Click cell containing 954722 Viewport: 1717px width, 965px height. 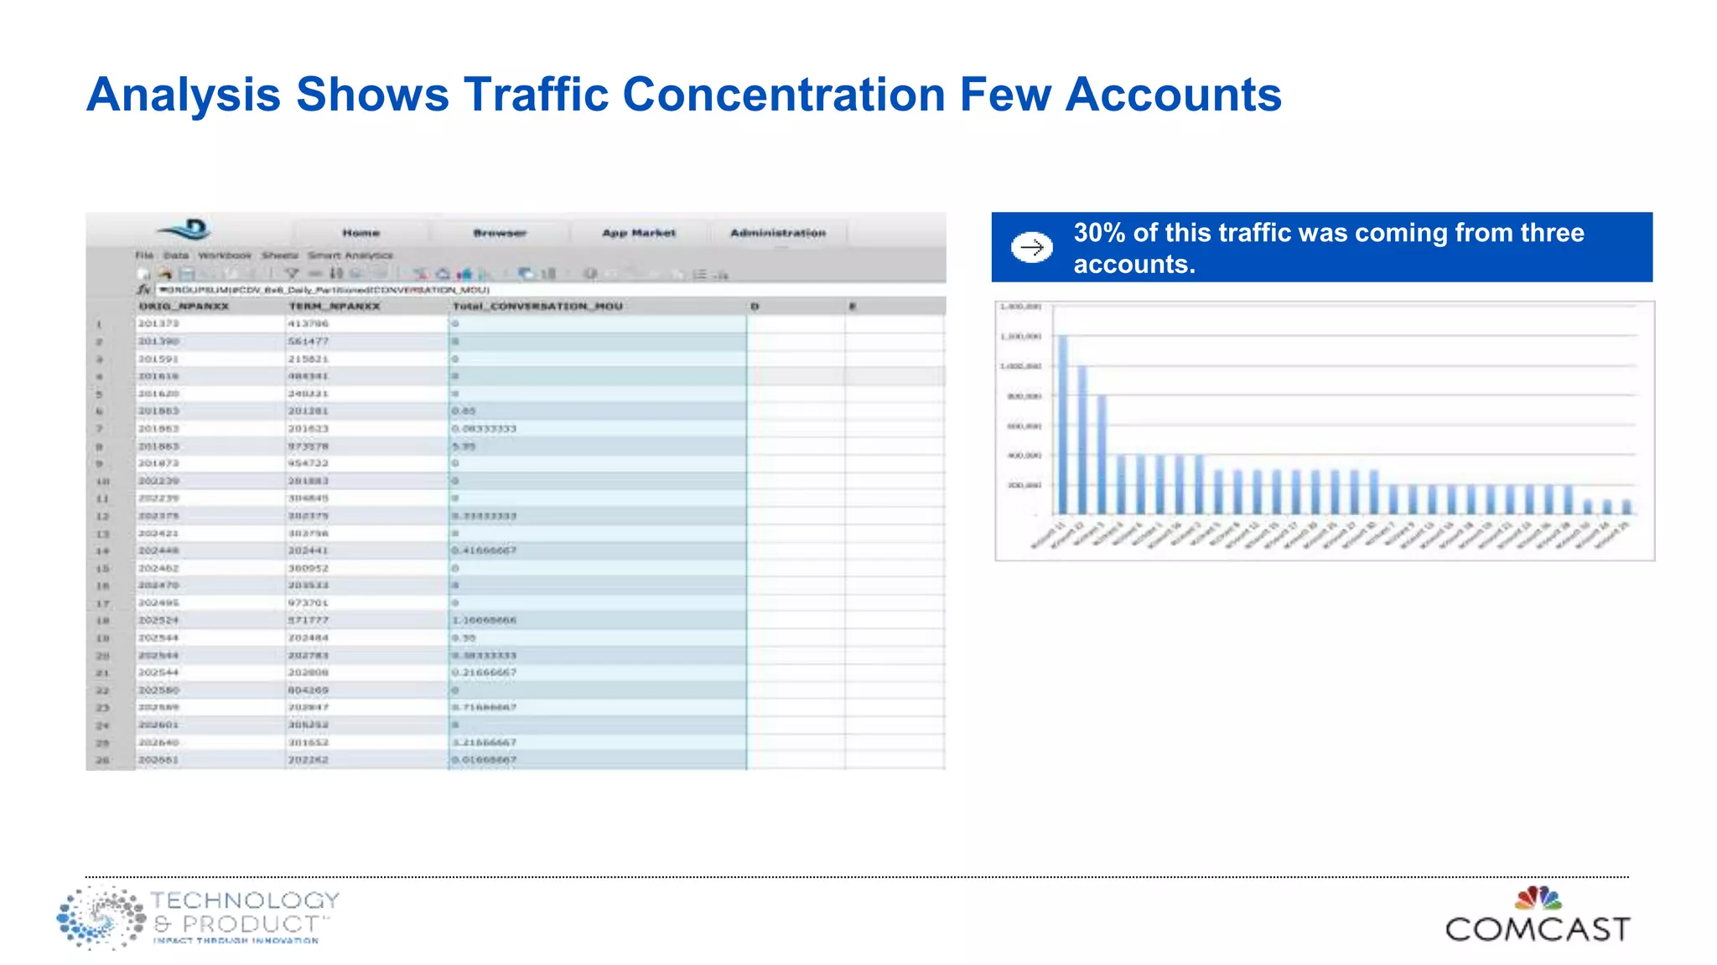click(367, 463)
